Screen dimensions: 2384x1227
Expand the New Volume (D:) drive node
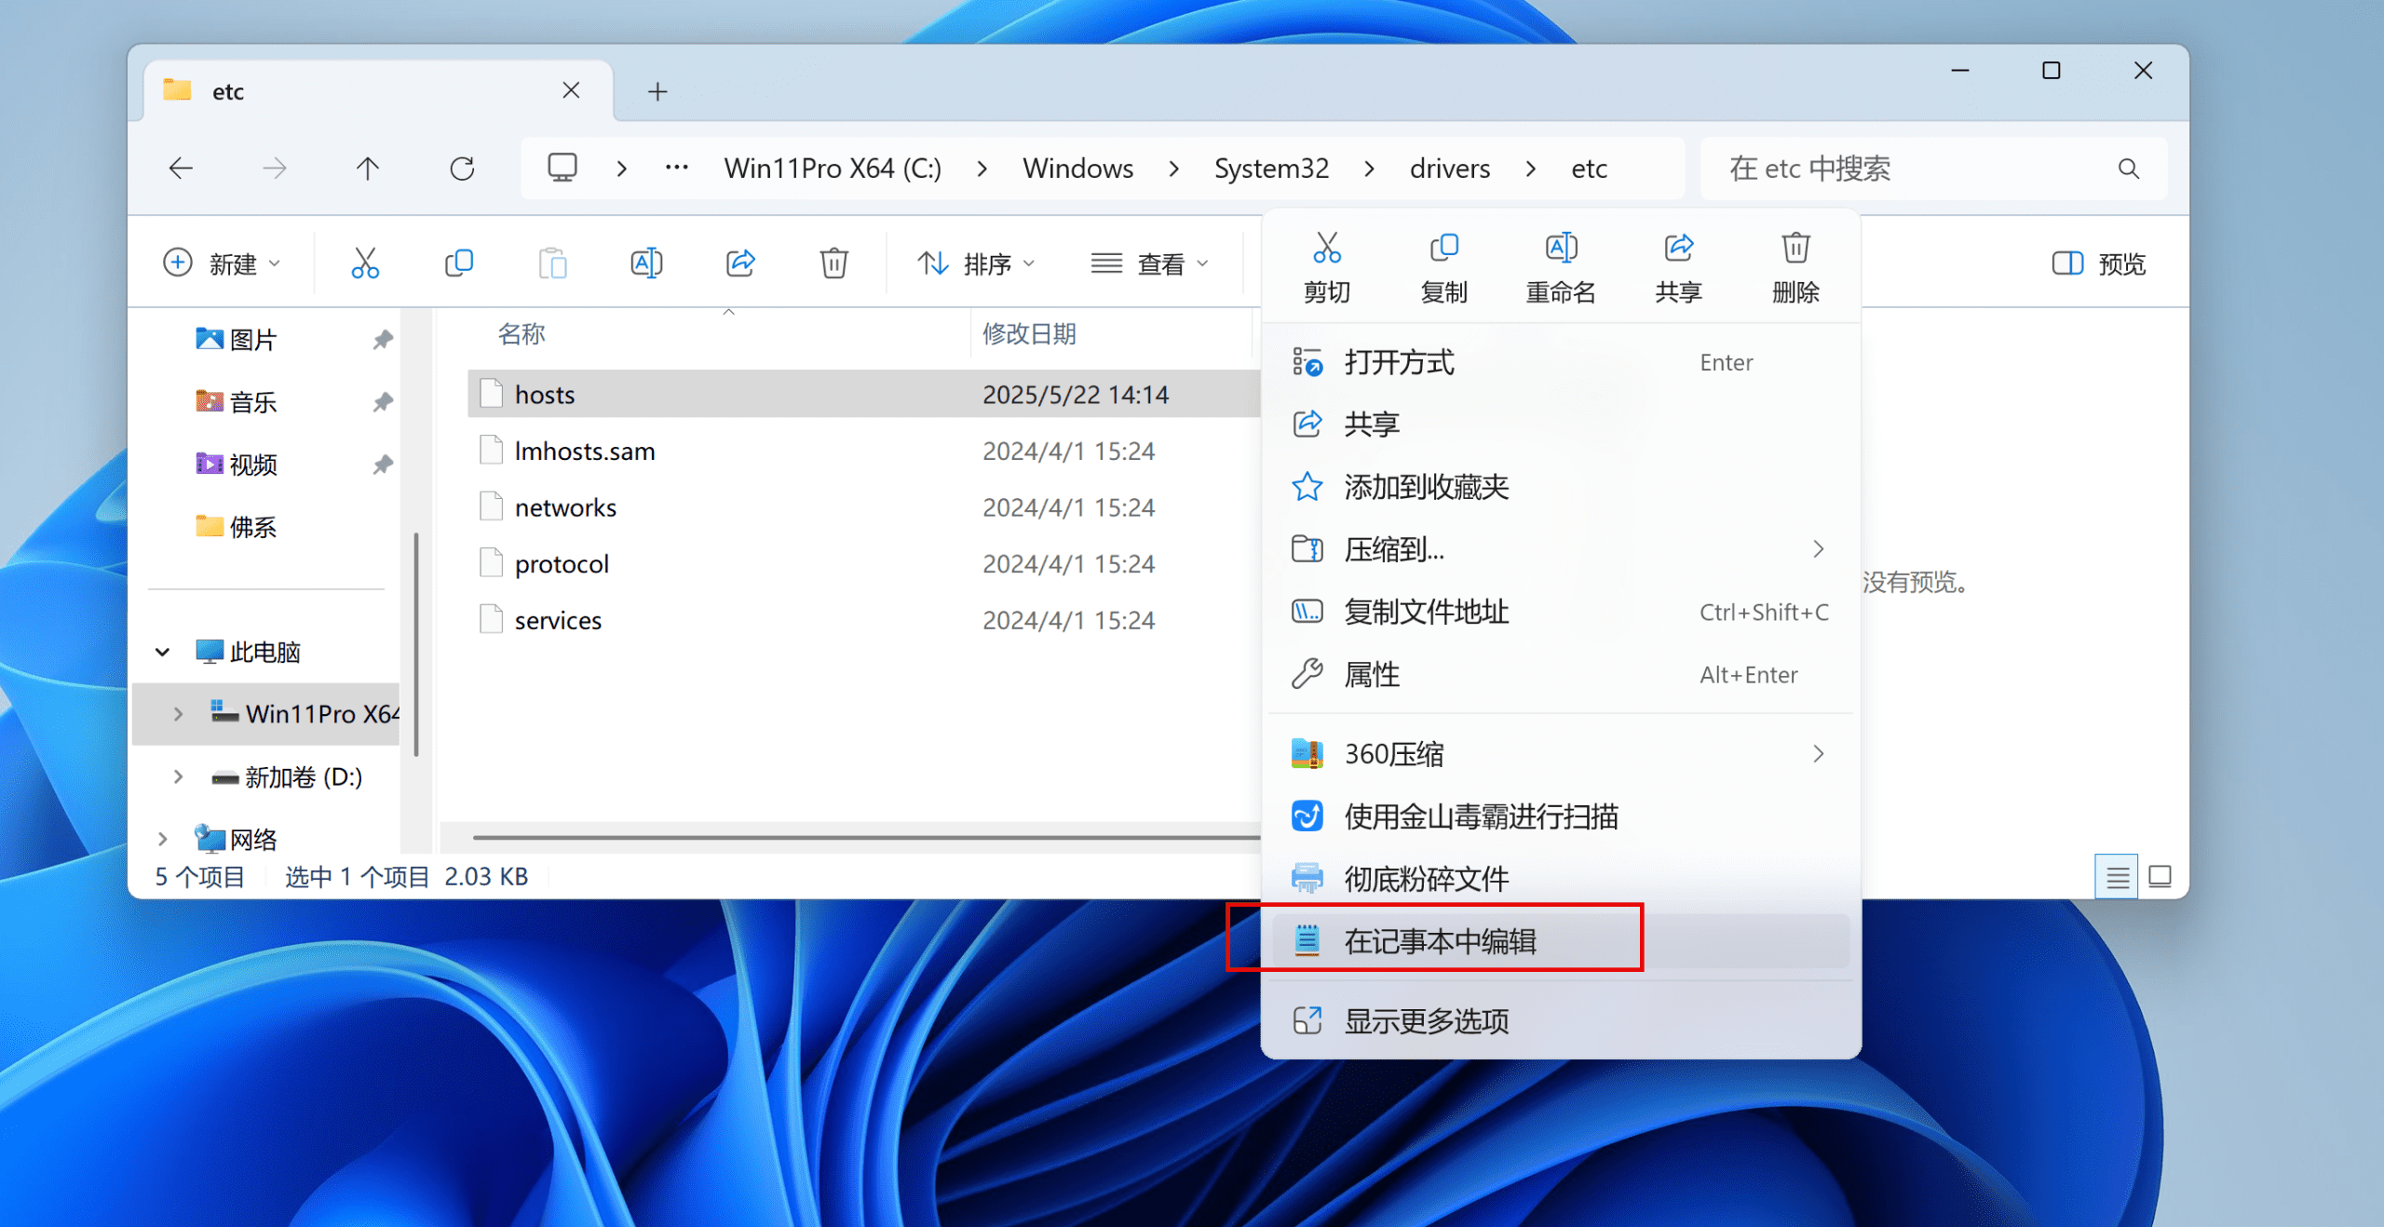178,776
